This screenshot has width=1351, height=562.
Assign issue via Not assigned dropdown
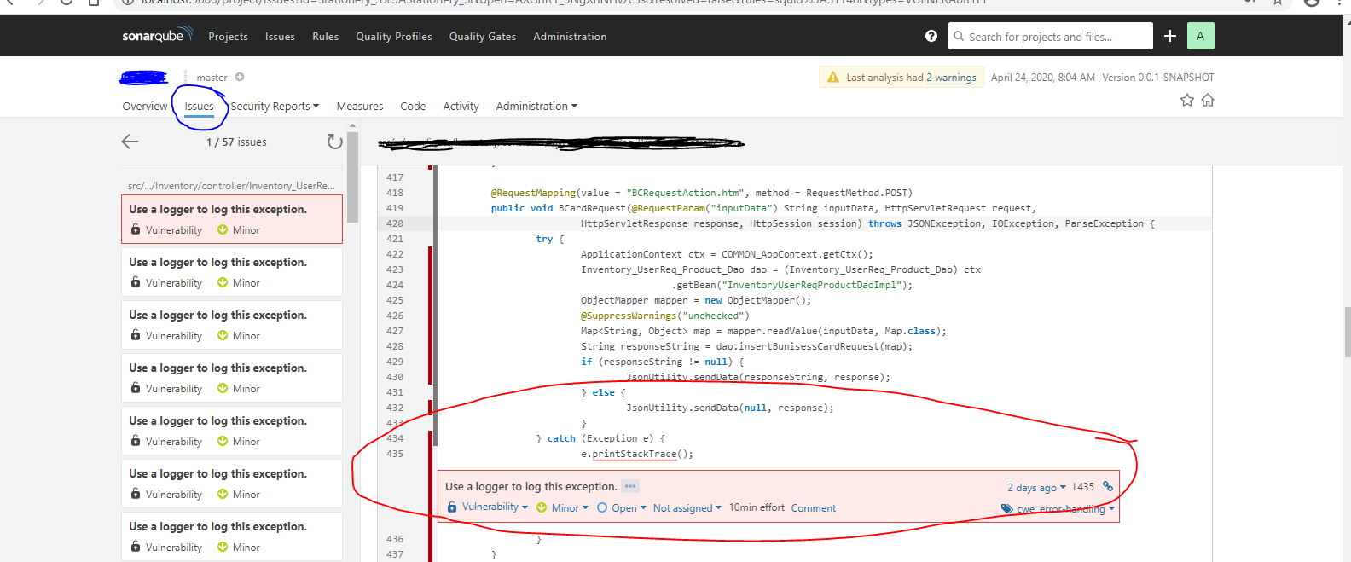pyautogui.click(x=687, y=508)
